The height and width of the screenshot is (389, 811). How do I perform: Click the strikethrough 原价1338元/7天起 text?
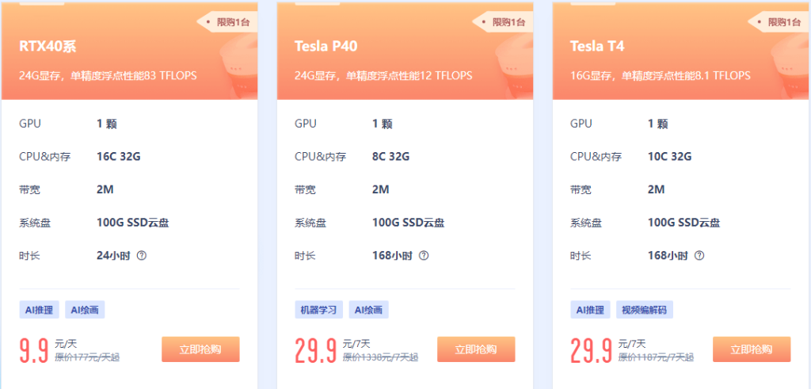click(x=381, y=357)
